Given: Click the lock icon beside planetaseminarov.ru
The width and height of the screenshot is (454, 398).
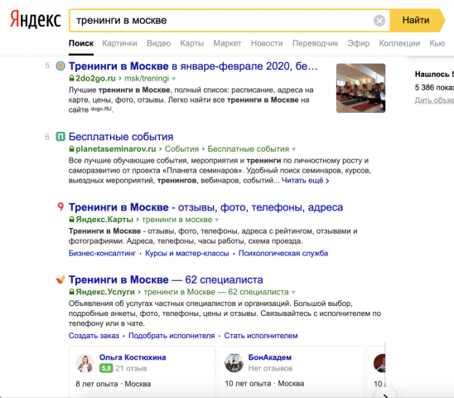Looking at the screenshot, I should pyautogui.click(x=71, y=148).
